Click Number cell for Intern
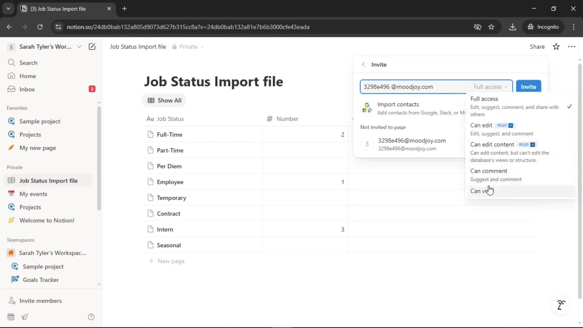The image size is (583, 328). 305,229
